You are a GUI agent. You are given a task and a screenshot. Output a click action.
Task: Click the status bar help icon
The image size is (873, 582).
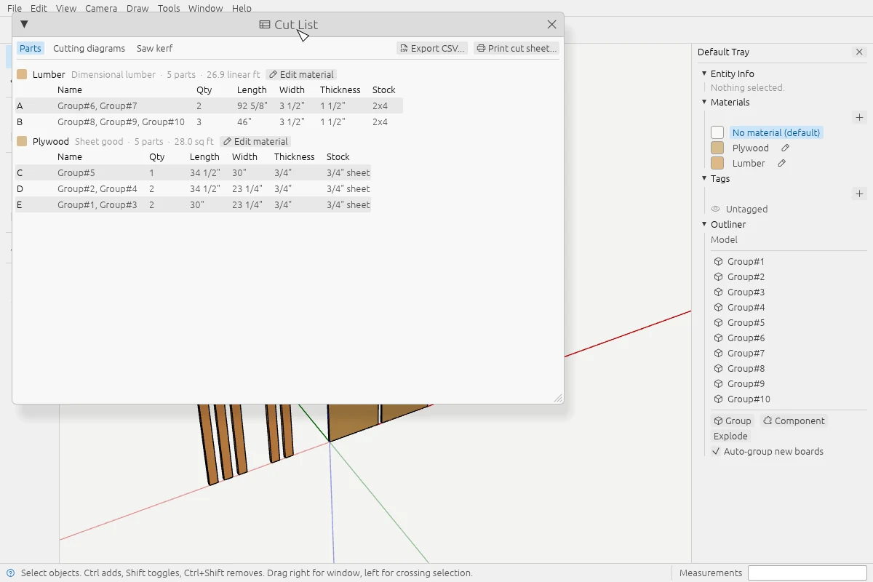10,573
